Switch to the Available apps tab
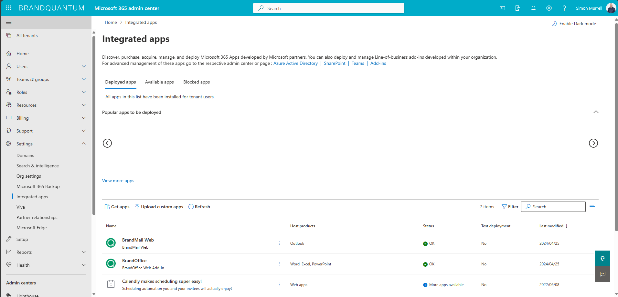The image size is (618, 297). pos(159,82)
